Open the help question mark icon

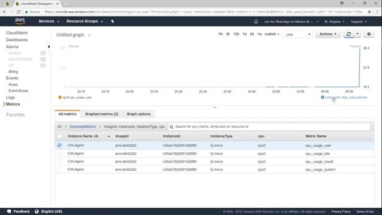tap(369, 34)
